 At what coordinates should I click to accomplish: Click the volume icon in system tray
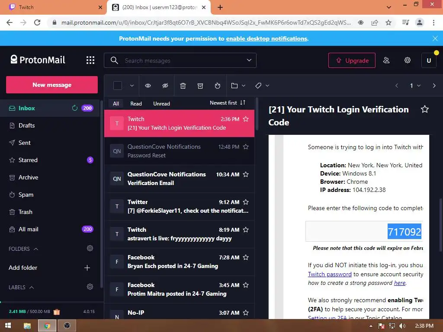(x=402, y=326)
